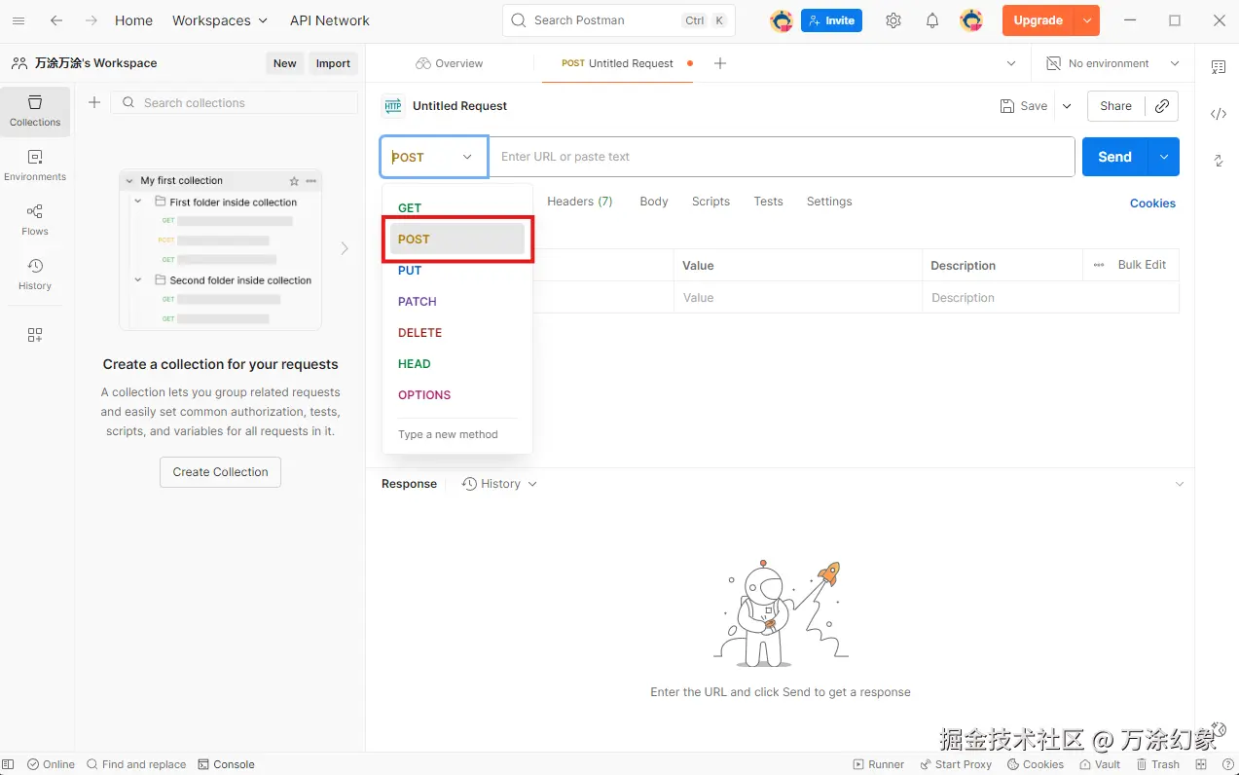Open Vault in status bar
The image size is (1239, 775).
1100,764
